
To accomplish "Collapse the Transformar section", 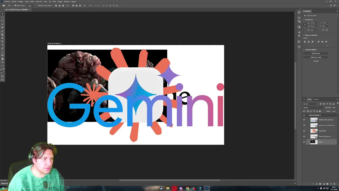I will (304, 20).
